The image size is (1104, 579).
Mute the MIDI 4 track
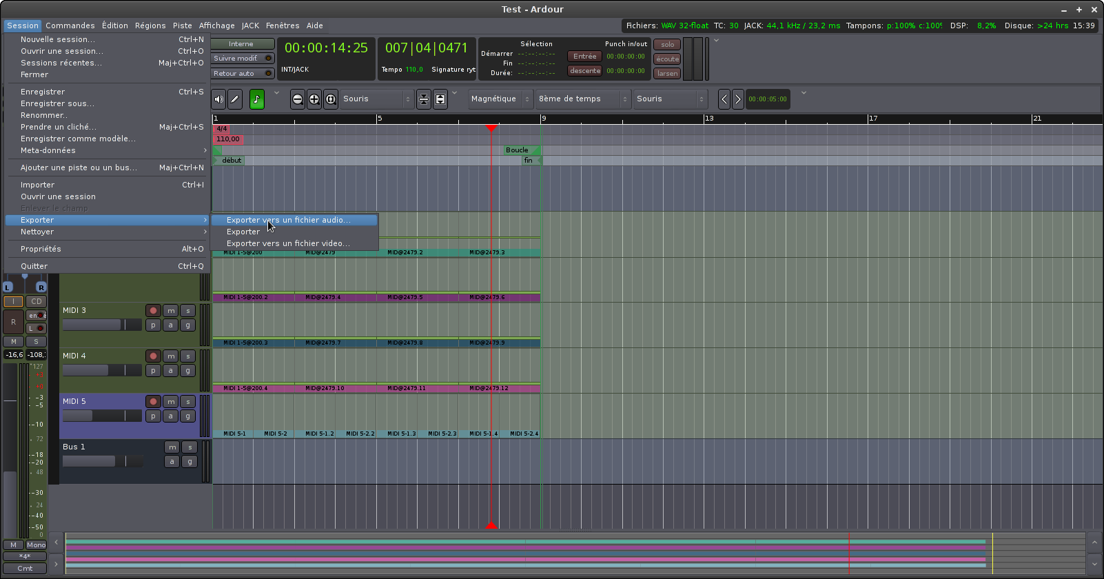click(x=171, y=356)
